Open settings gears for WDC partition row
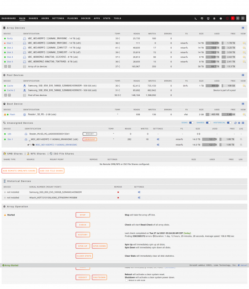 coord(158,144)
